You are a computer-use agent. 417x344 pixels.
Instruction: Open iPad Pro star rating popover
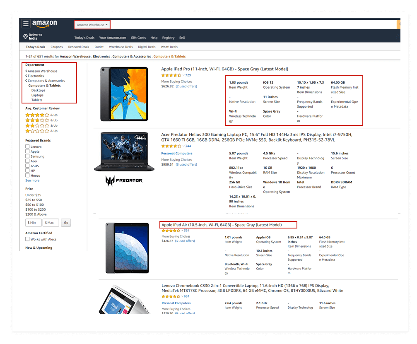click(x=172, y=75)
